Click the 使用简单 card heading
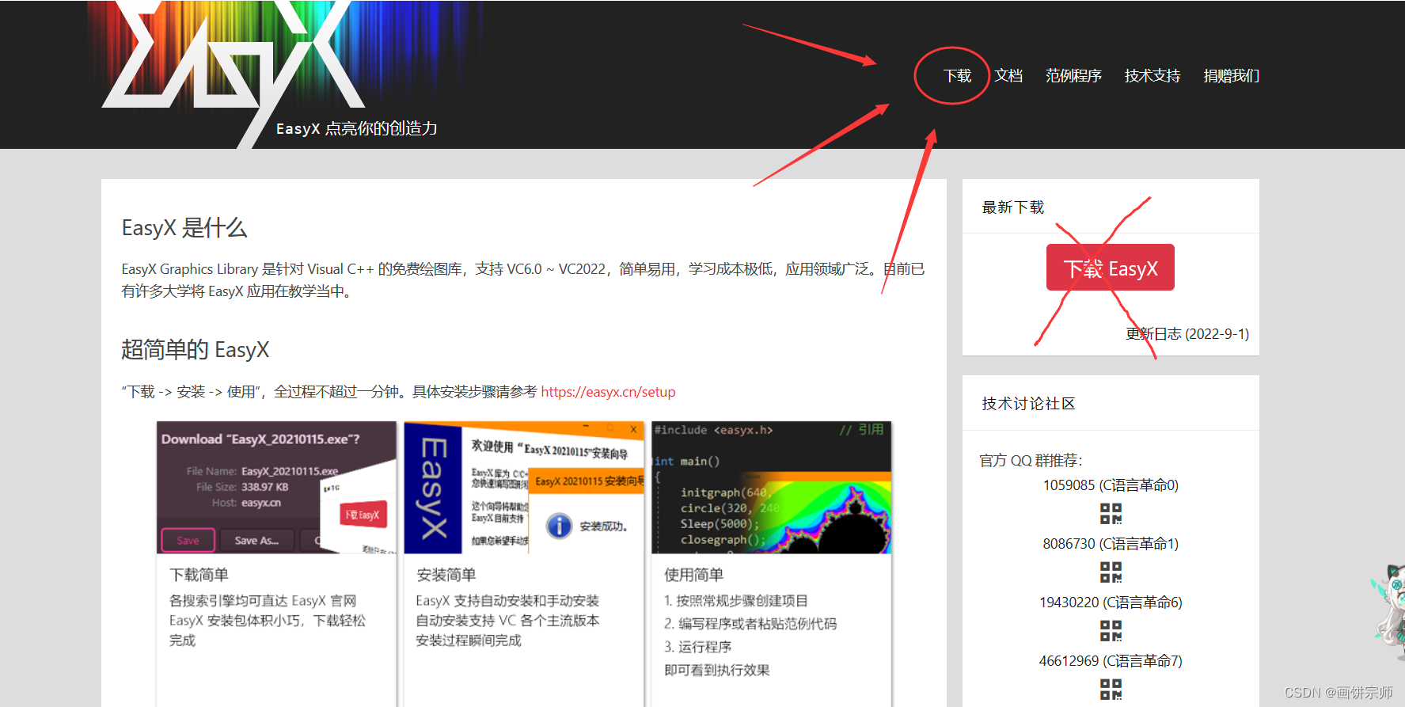The height and width of the screenshot is (707, 1405). (x=694, y=575)
